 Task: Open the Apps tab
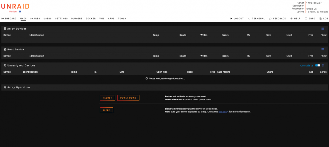tap(111, 18)
